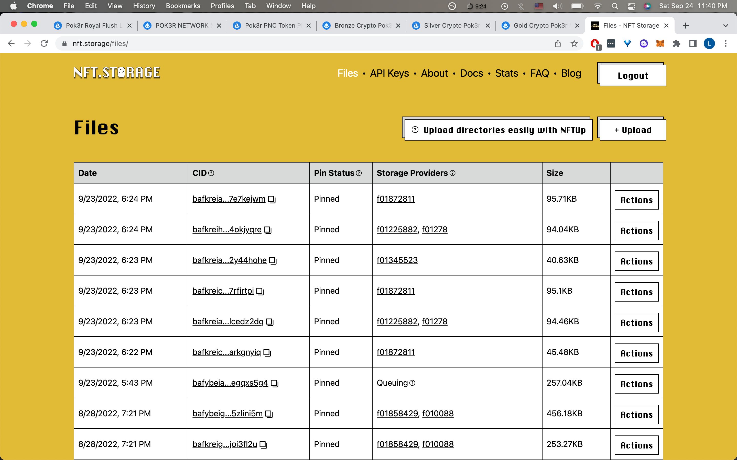Open storage provider f010088 in 456.18KB row
Screen dimensions: 737x460
pyautogui.click(x=438, y=414)
